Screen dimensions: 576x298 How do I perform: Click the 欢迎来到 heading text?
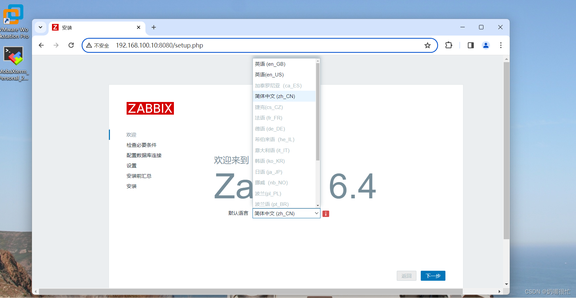click(231, 160)
